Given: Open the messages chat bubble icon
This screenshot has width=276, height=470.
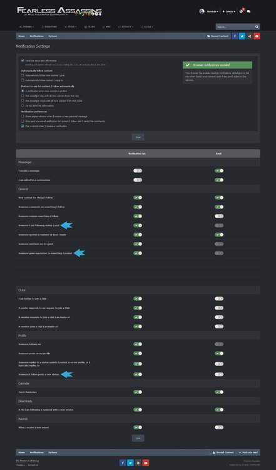Looking at the screenshot, I should 248,11.
